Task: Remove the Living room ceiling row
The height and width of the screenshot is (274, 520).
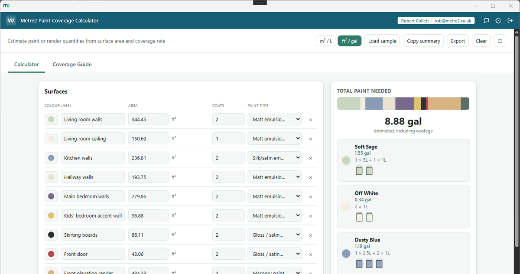Action: coord(310,139)
